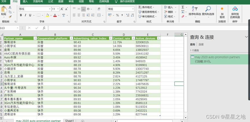Open the Advertising_value_Index filter dropdown
Viewport: 250px width, 122px height.
click(110, 38)
